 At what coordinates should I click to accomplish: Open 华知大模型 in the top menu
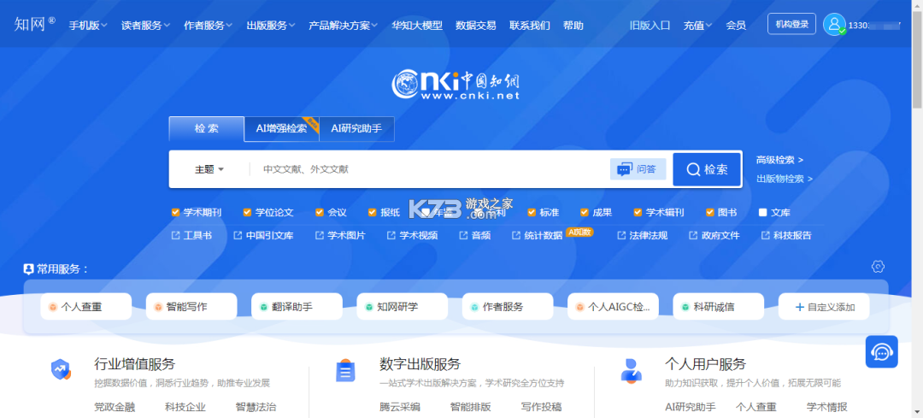[x=417, y=26]
